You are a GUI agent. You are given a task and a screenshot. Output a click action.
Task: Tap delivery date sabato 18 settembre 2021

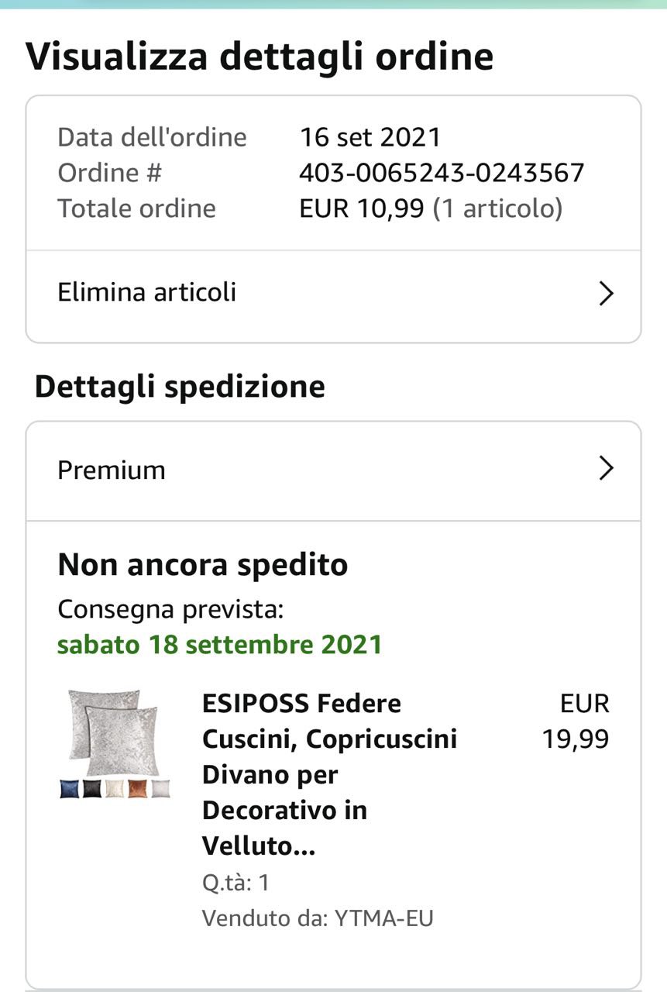point(220,645)
